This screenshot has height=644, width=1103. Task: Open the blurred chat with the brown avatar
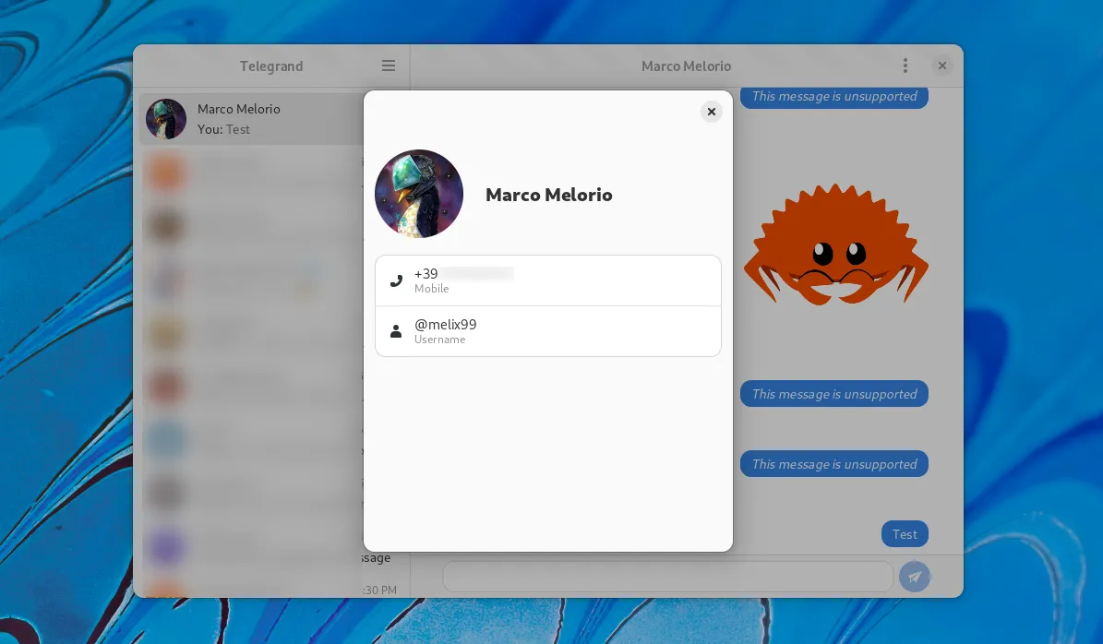(168, 226)
